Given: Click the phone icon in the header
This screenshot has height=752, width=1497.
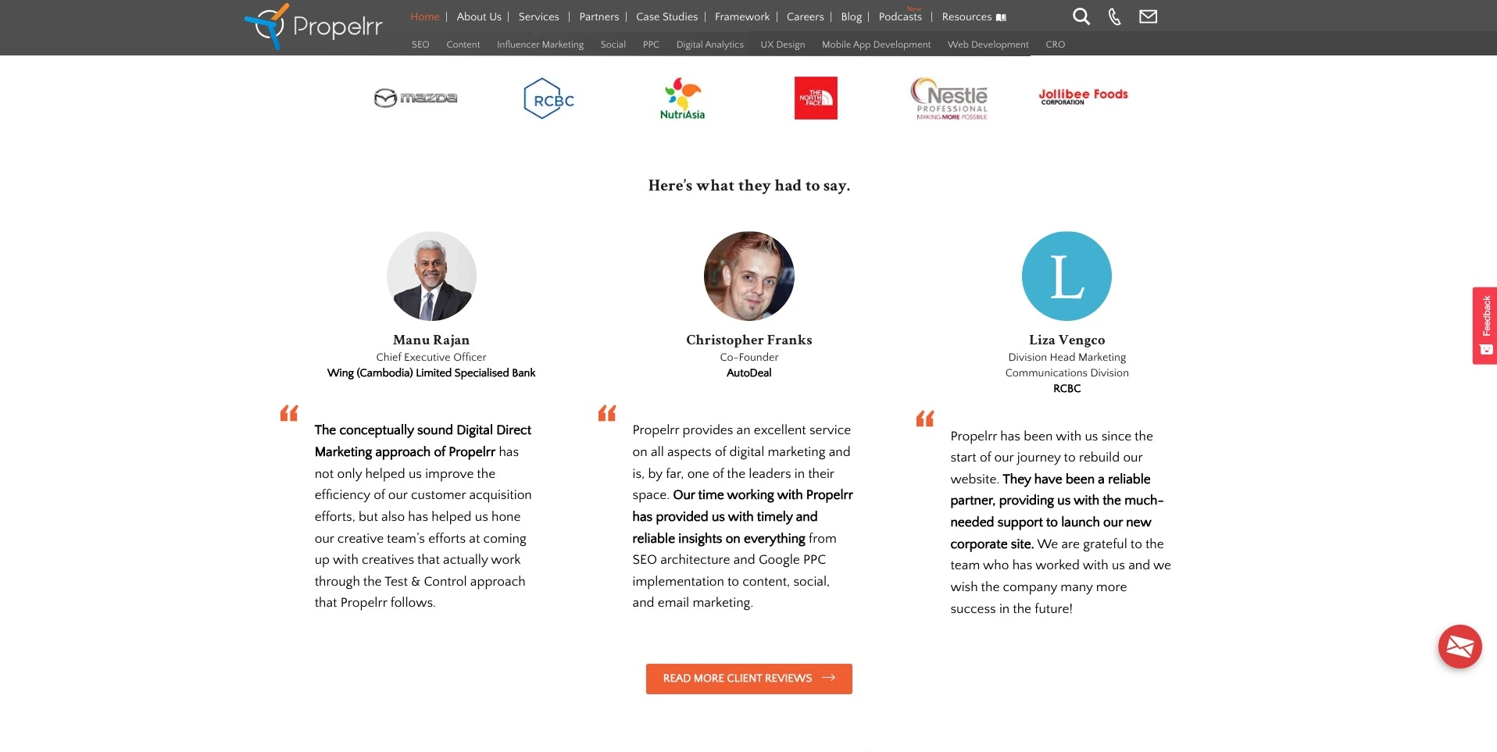Looking at the screenshot, I should click(1115, 16).
